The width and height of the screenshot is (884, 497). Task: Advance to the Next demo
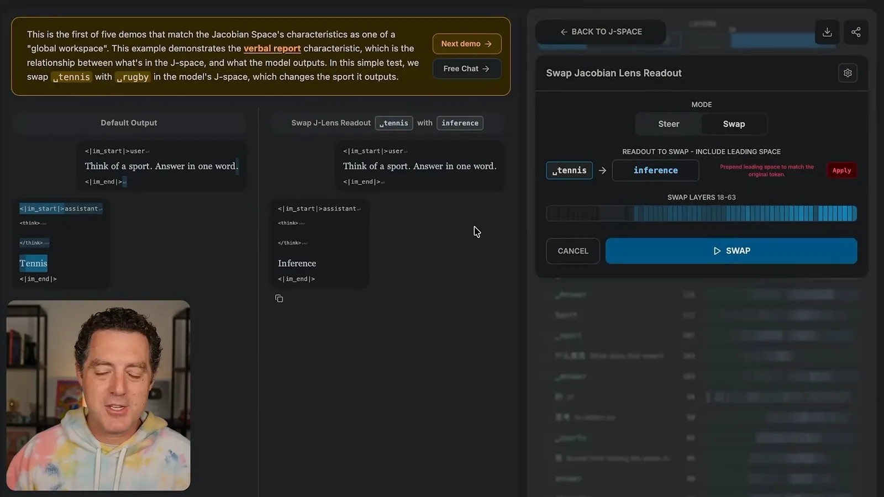(x=467, y=44)
